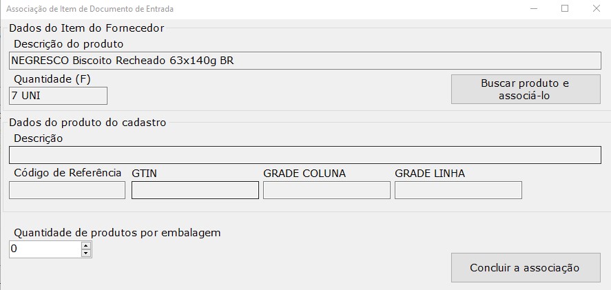
Task: Increase products per package with up arrow
Action: pyautogui.click(x=86, y=245)
